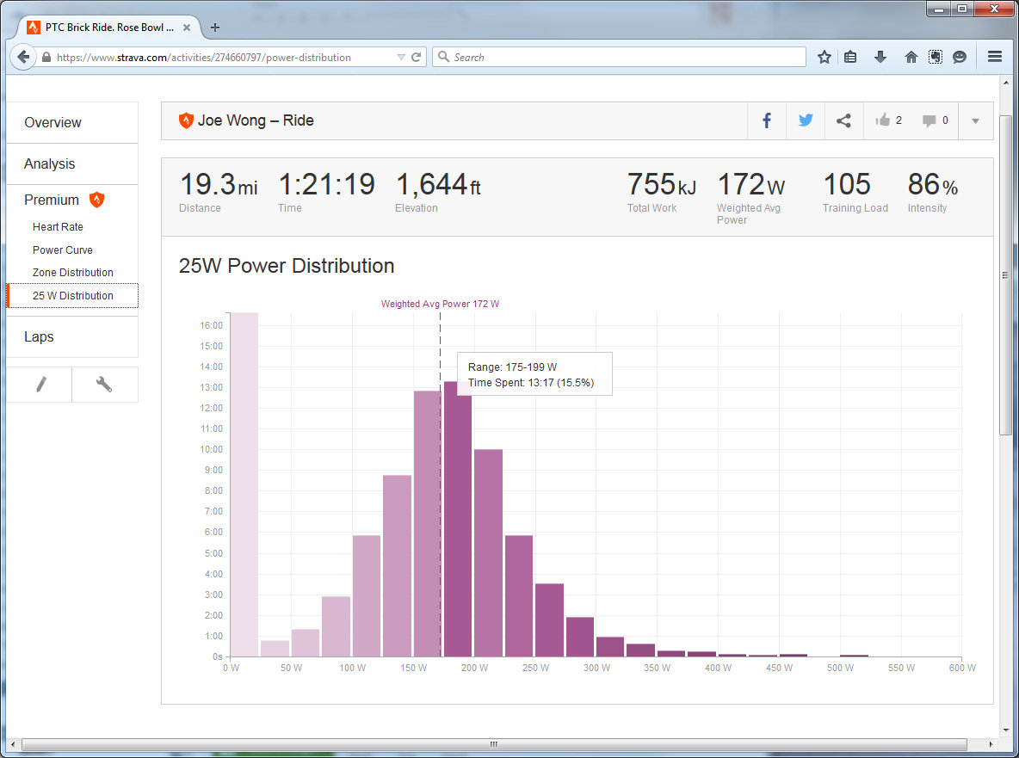1019x758 pixels.
Task: Open the Firefox hamburger menu
Action: [x=995, y=57]
